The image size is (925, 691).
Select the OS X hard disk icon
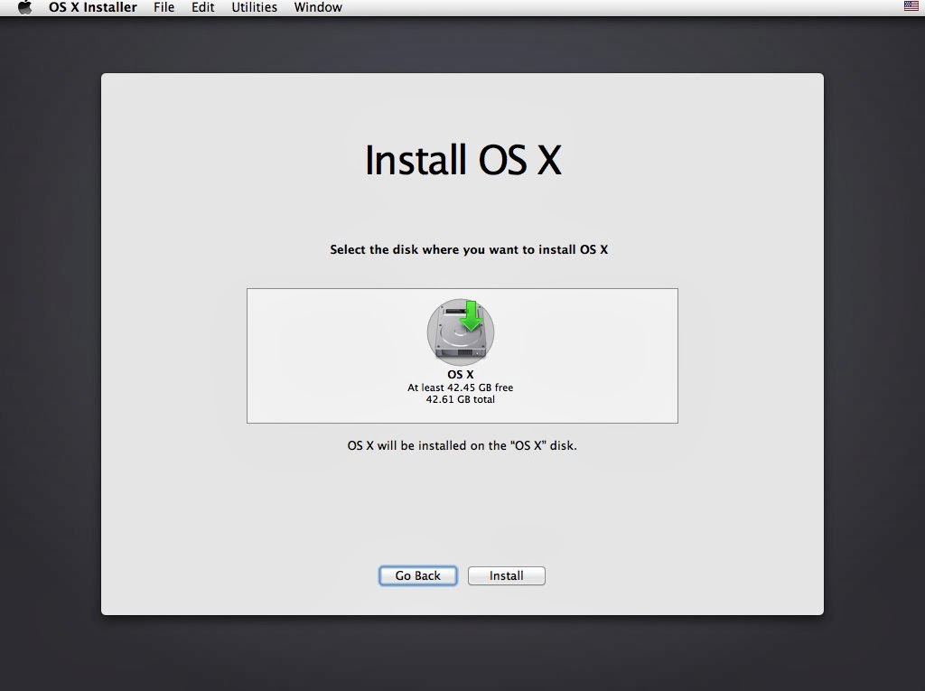tap(461, 331)
